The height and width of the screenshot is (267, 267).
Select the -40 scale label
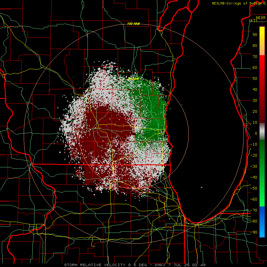254,177
